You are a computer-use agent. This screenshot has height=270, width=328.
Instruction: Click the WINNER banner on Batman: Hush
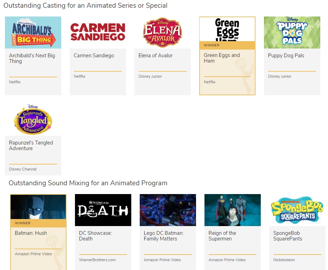tap(38, 223)
